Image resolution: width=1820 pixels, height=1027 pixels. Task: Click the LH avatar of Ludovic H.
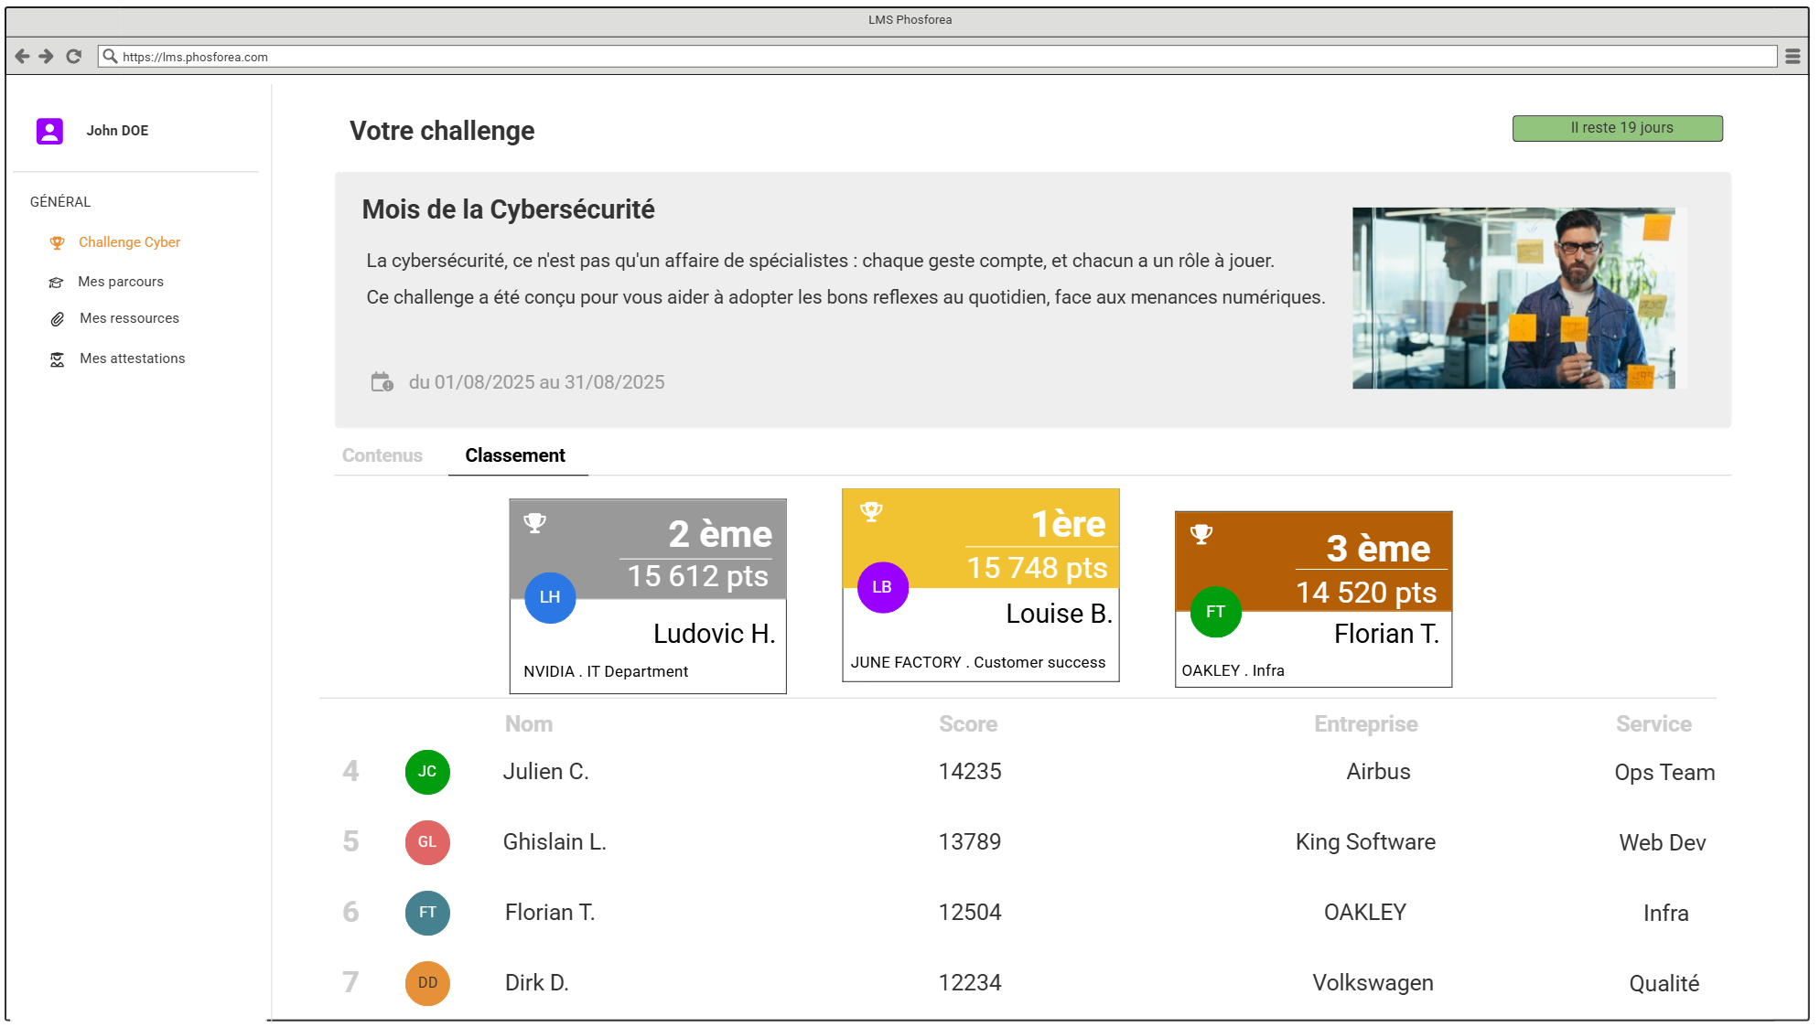coord(549,597)
